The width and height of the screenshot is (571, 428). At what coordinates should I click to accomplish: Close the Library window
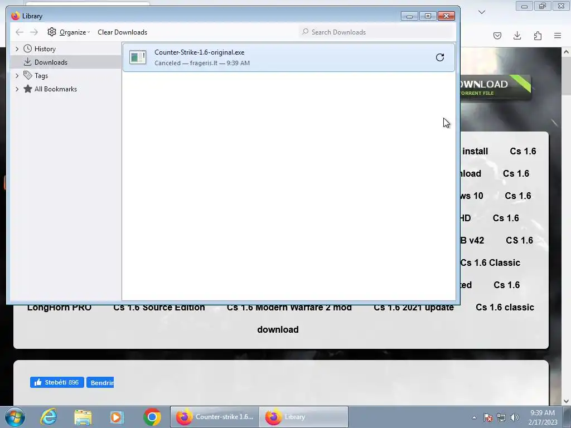coord(446,16)
